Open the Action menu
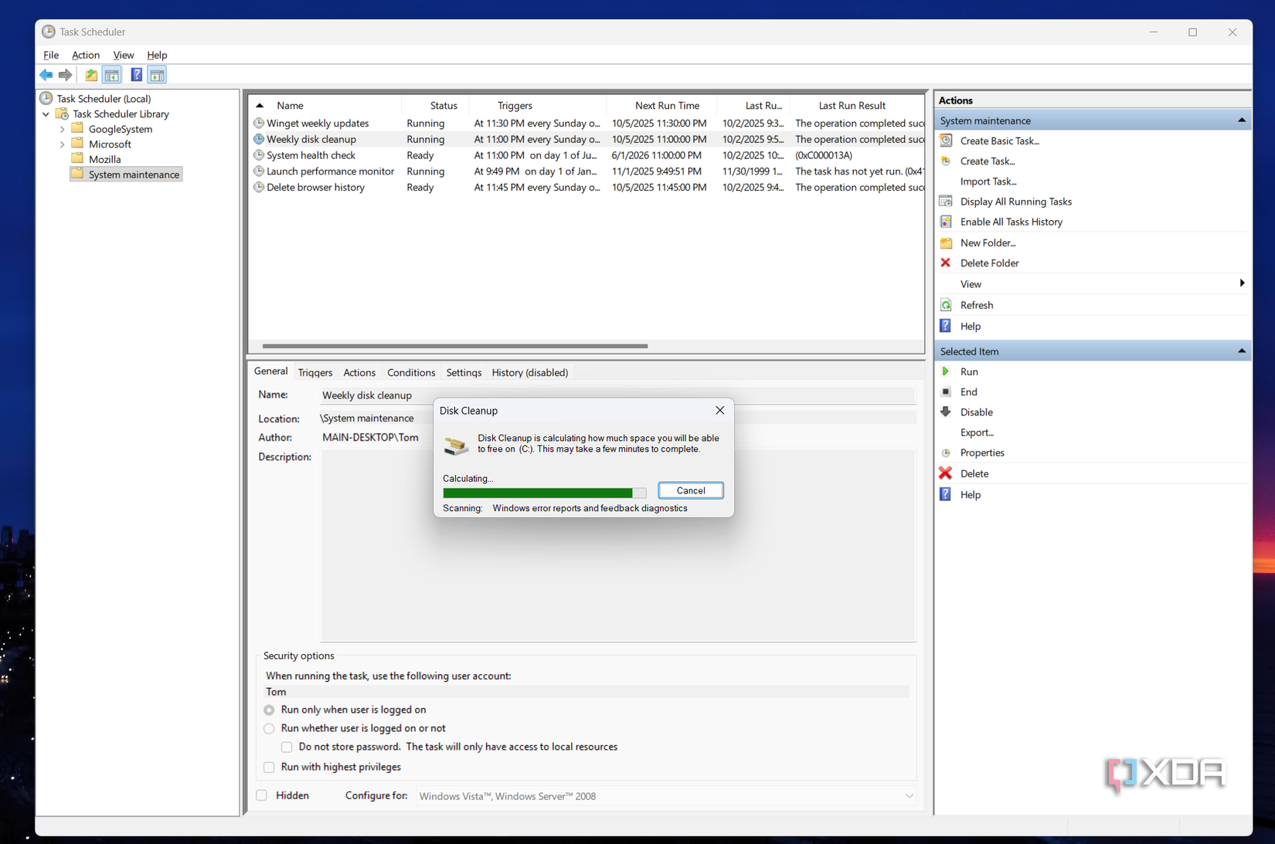 click(86, 55)
